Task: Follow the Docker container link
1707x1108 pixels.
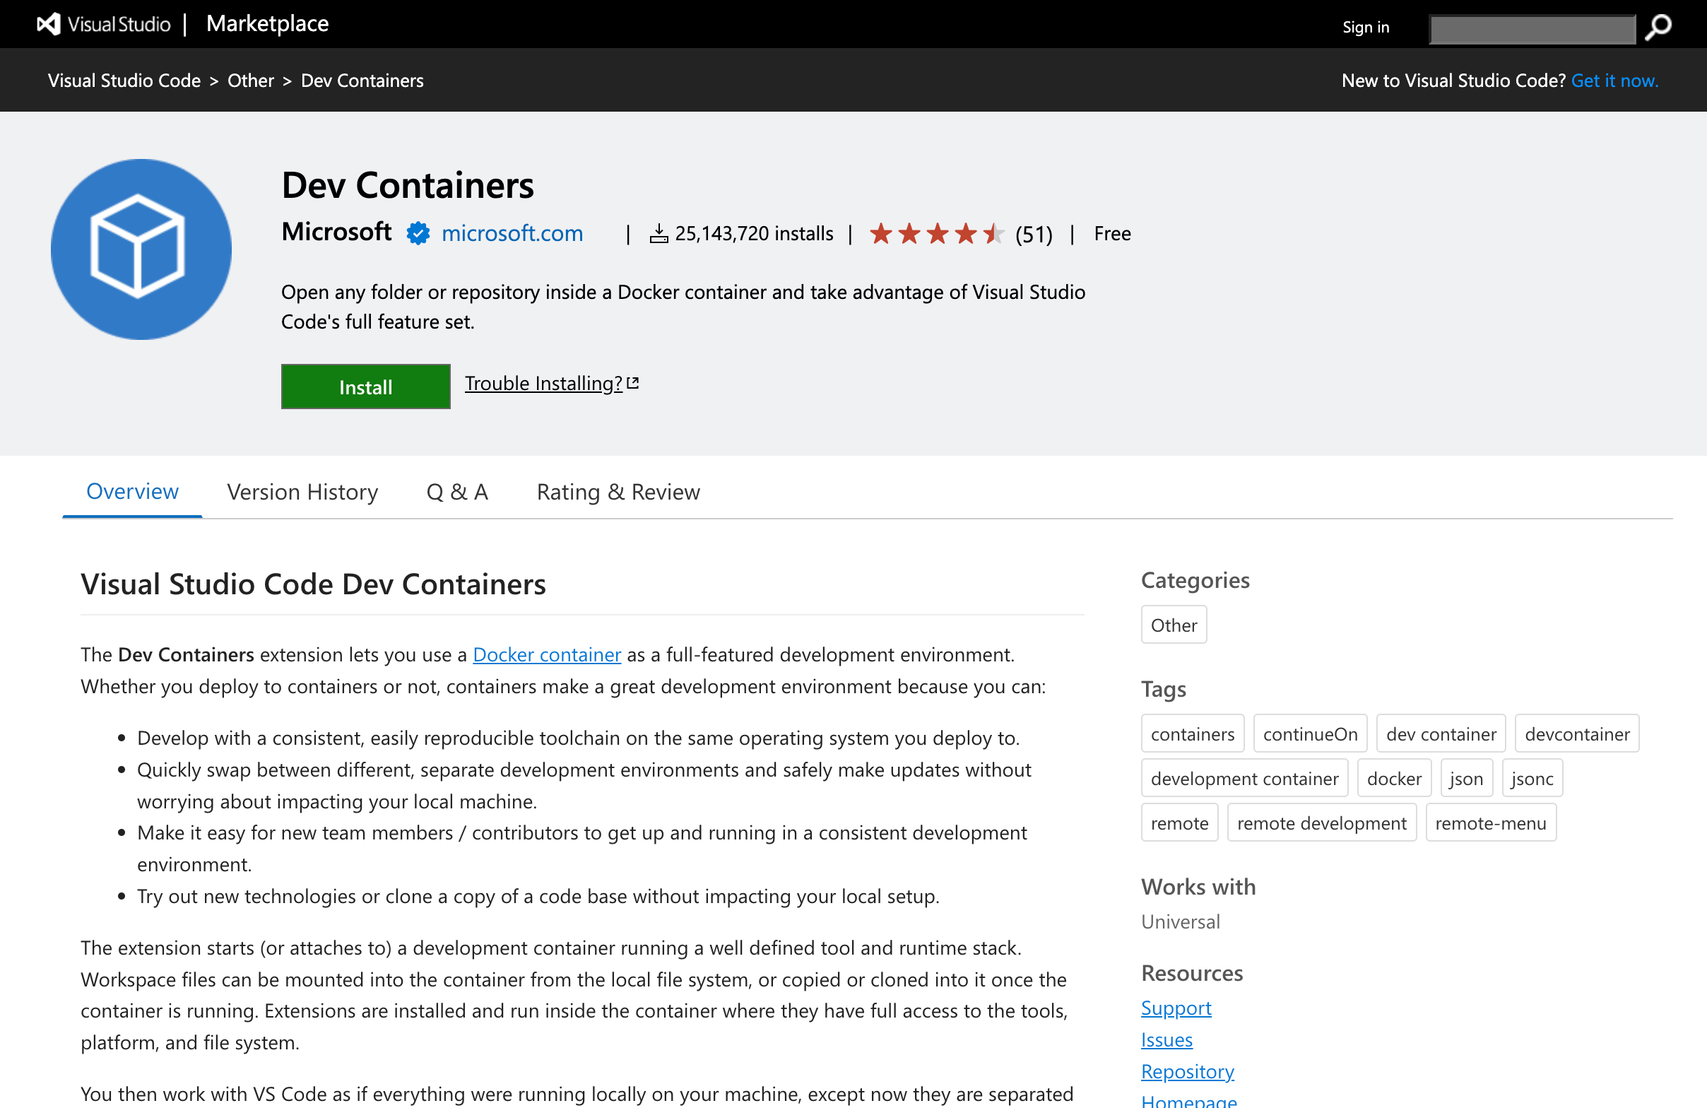Action: [547, 654]
